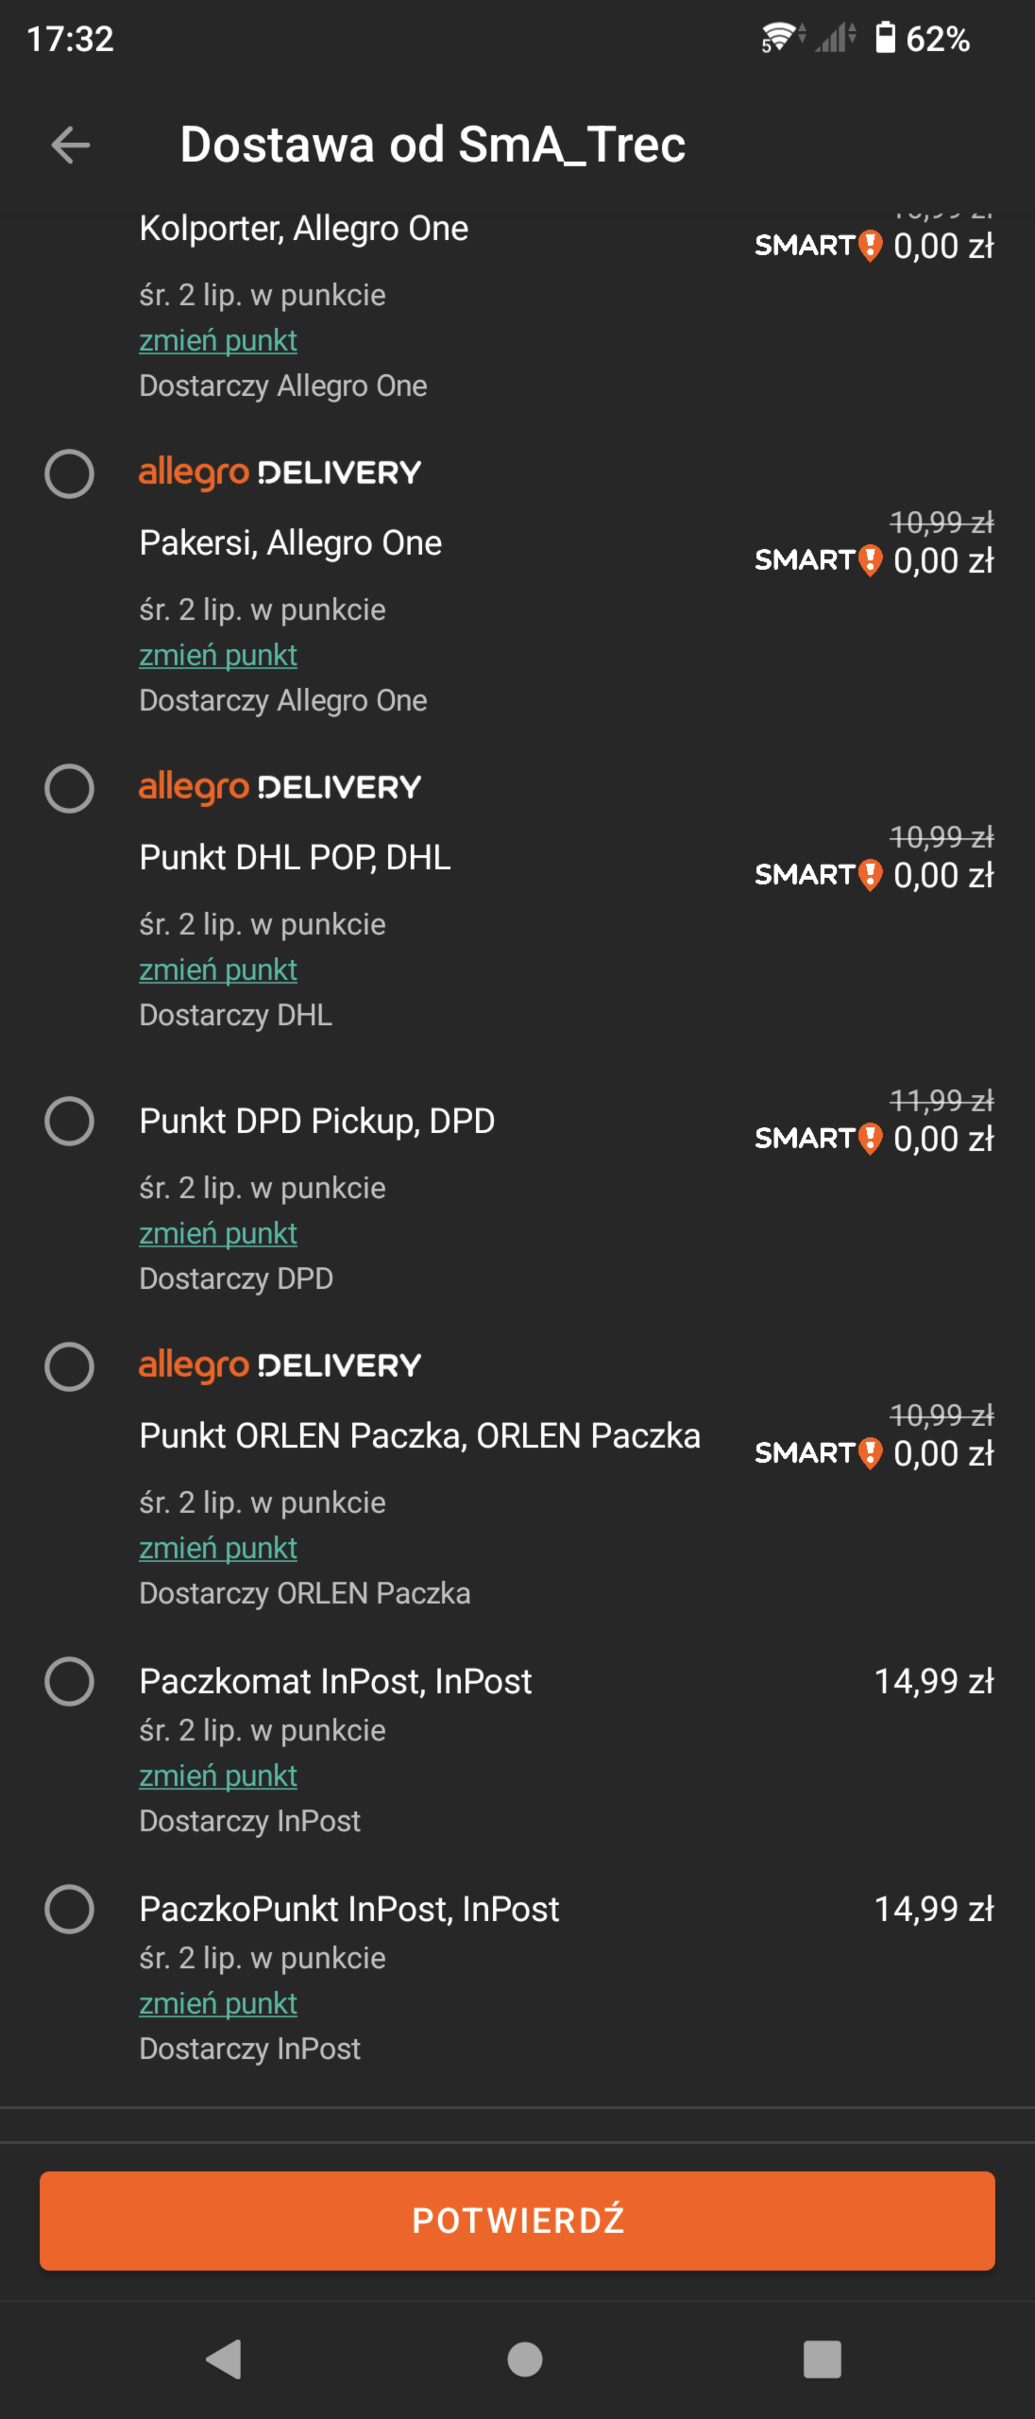Tap the SMART badge for DPD Pickup

(x=817, y=1138)
